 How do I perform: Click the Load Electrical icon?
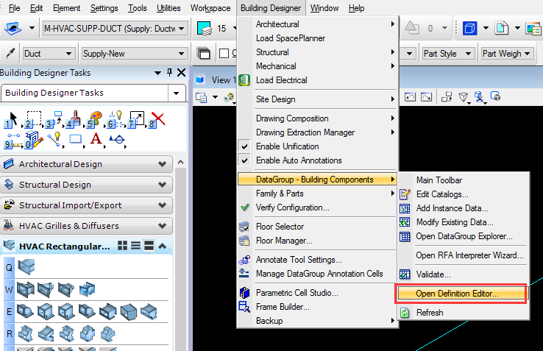point(244,80)
